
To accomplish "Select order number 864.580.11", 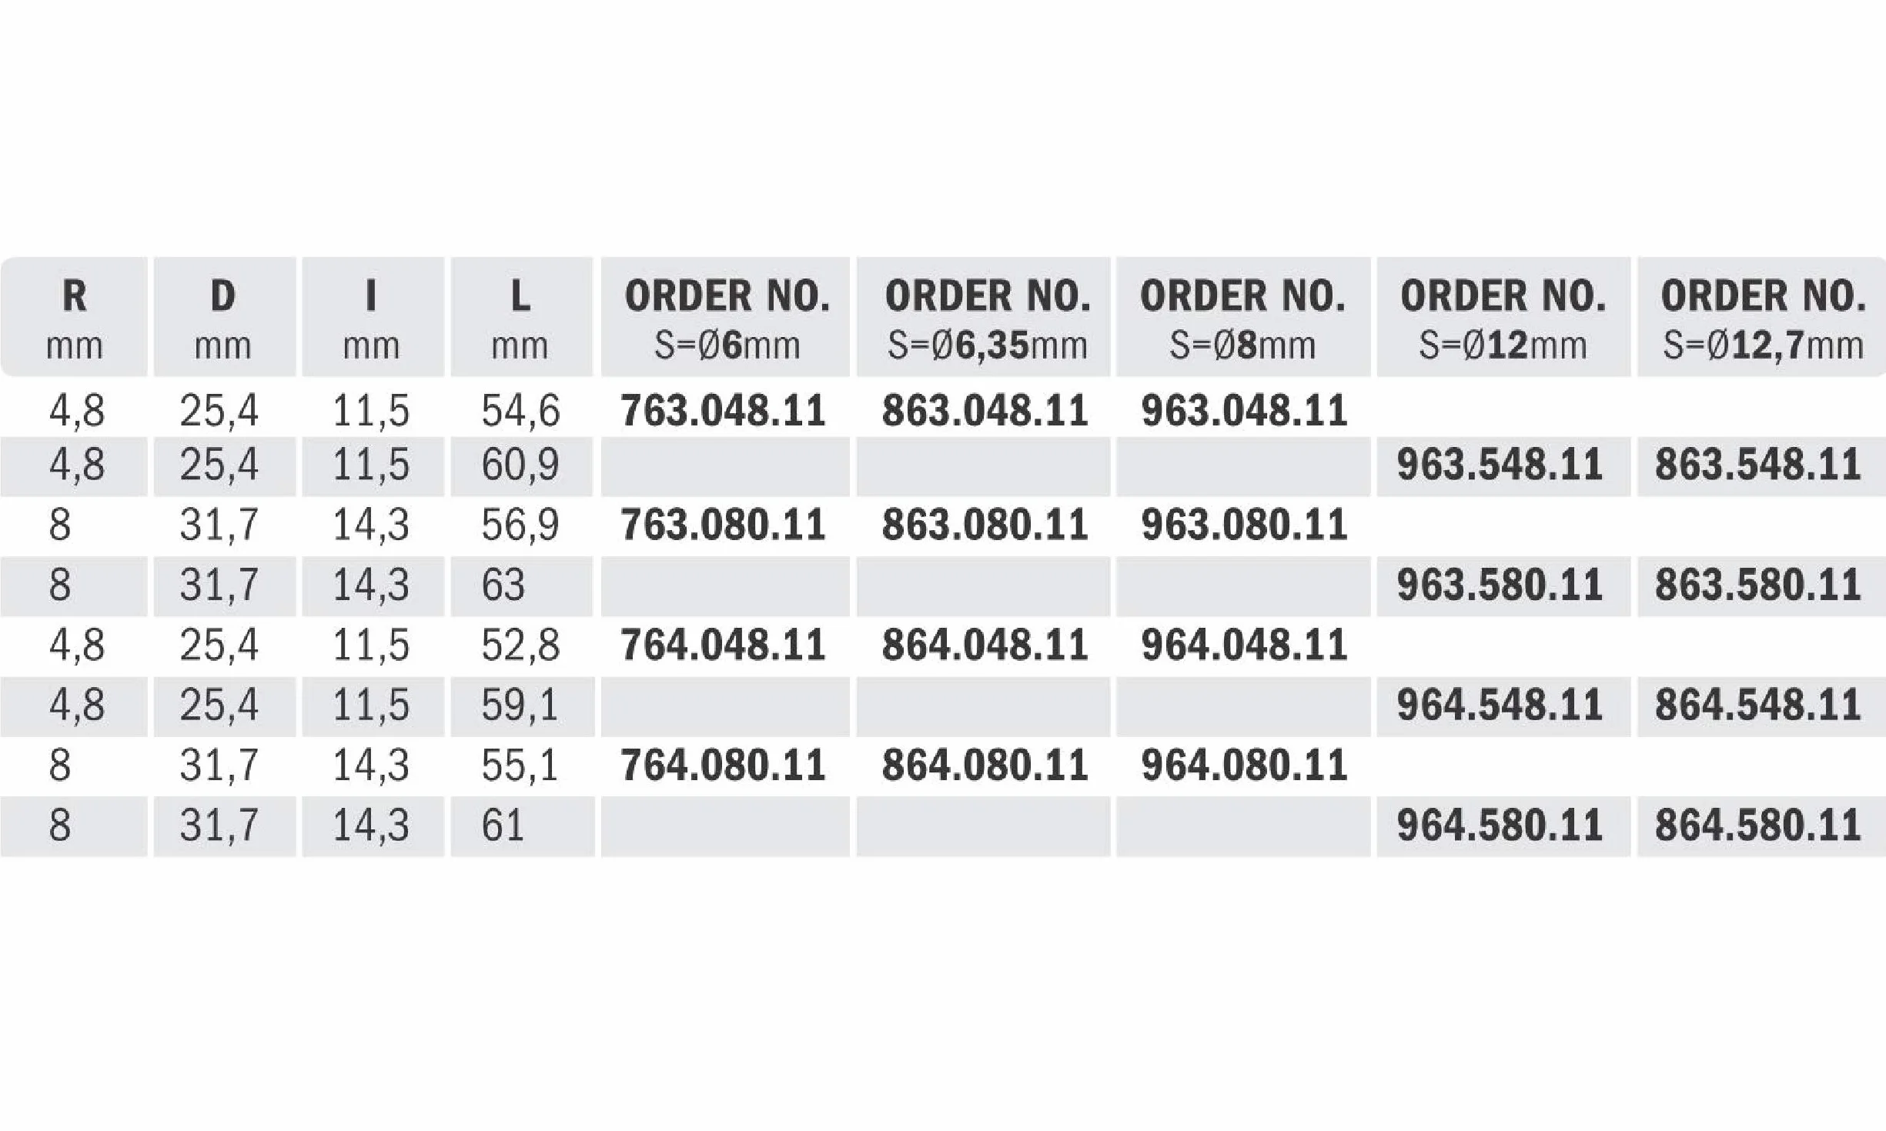I will point(1758,825).
